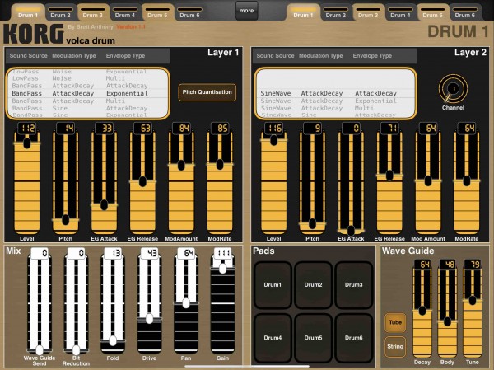The height and width of the screenshot is (370, 494).
Task: Click the Fold slider handle
Action: point(113,340)
